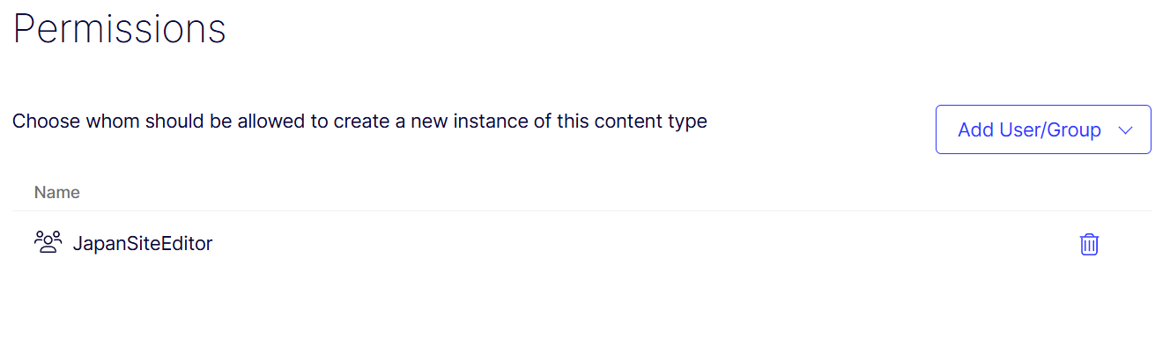Screen dimensions: 1170x354
Task: Click the chevron arrow on Add User/Group
Action: pyautogui.click(x=1124, y=130)
